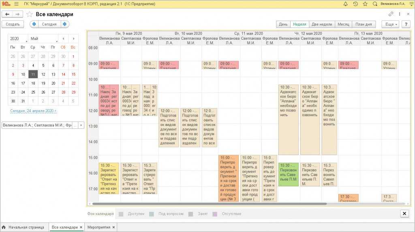Viewport: 415px width, 232px height.
Task: Click the 'Создать' button
Action: pyautogui.click(x=13, y=24)
